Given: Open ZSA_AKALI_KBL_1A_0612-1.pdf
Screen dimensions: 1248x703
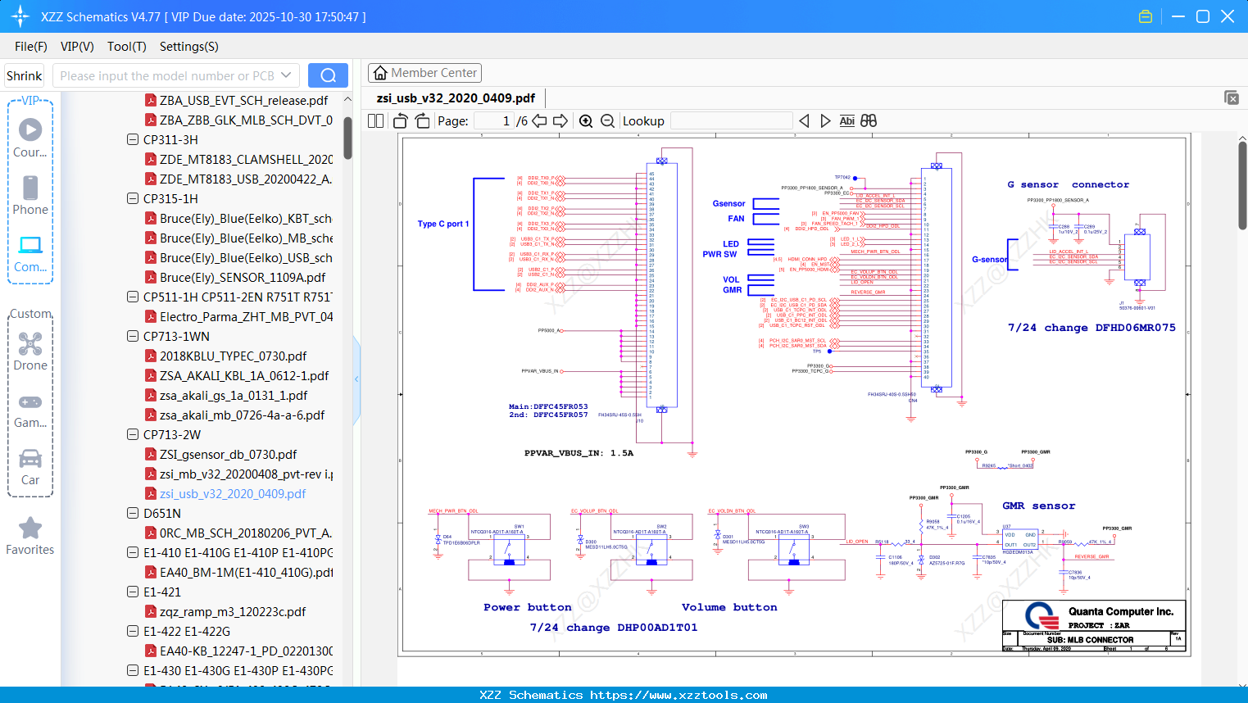Looking at the screenshot, I should tap(244, 375).
